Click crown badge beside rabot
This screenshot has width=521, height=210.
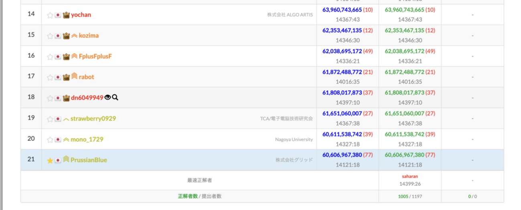66,77
